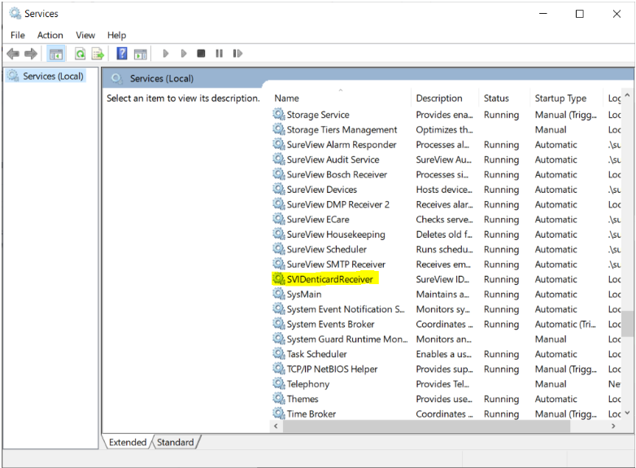The image size is (636, 468).
Task: Select gear icon of SureView Bosch Receiver
Action: click(279, 174)
